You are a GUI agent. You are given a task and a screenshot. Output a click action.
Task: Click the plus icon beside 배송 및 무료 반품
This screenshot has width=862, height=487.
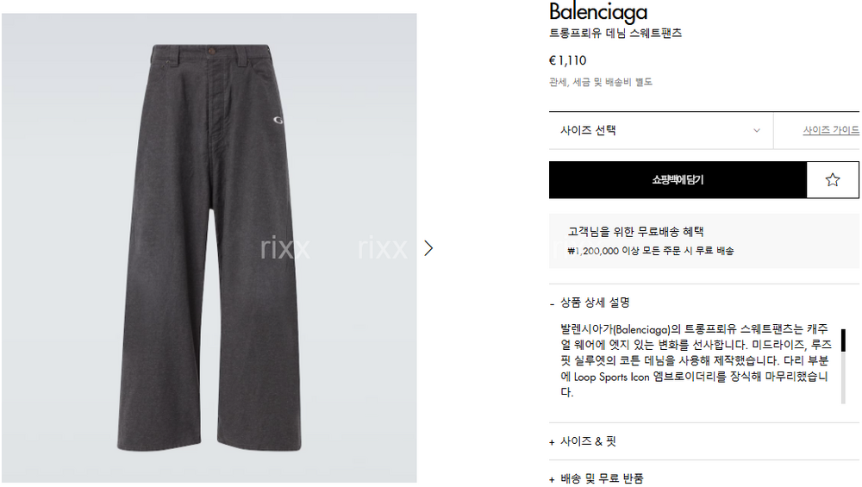pyautogui.click(x=552, y=480)
